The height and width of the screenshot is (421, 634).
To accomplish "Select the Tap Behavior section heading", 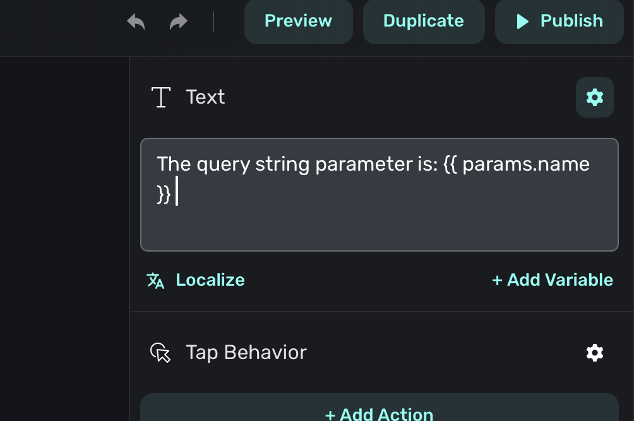I will (246, 353).
